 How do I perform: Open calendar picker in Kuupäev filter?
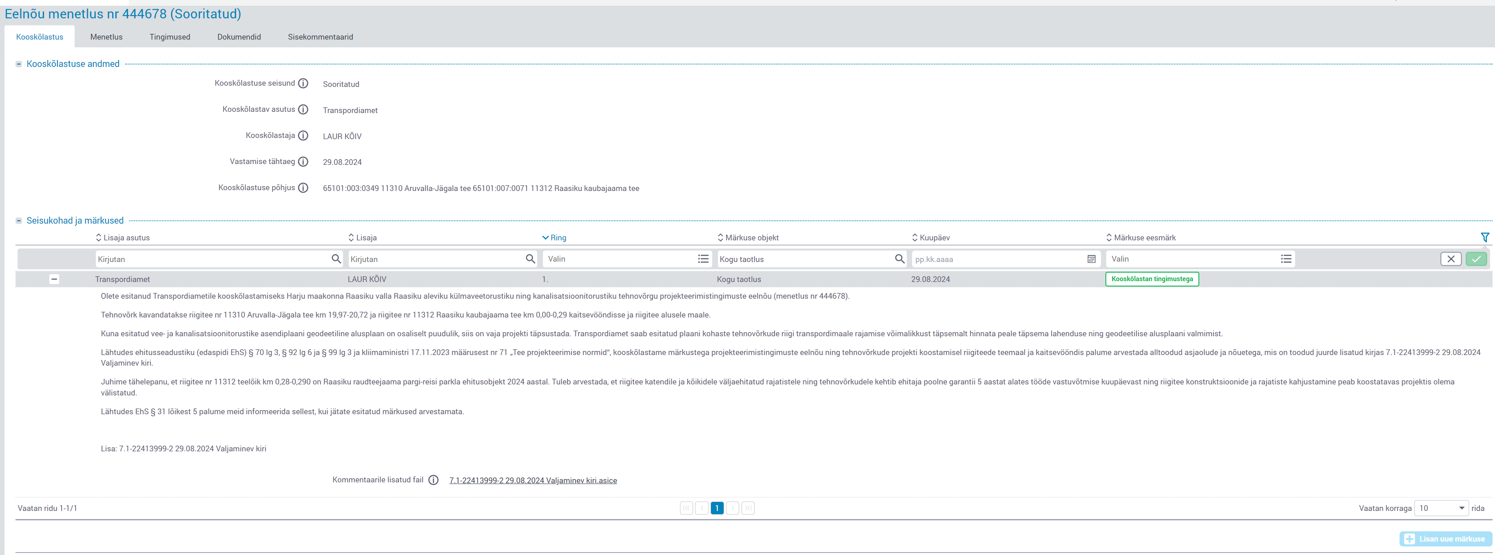[x=1091, y=259]
